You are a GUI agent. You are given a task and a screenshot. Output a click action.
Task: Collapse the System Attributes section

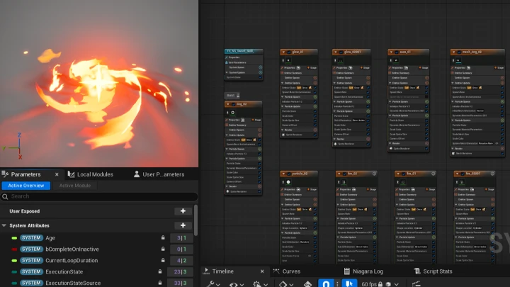(4, 225)
